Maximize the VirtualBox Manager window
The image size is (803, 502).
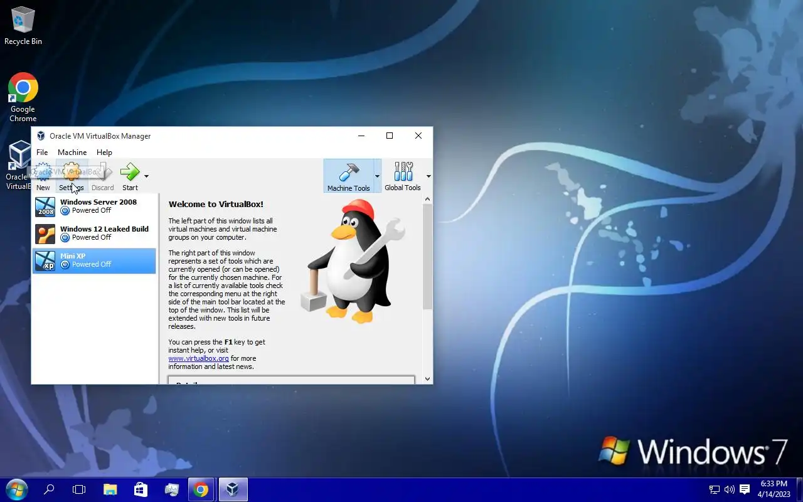click(x=390, y=136)
